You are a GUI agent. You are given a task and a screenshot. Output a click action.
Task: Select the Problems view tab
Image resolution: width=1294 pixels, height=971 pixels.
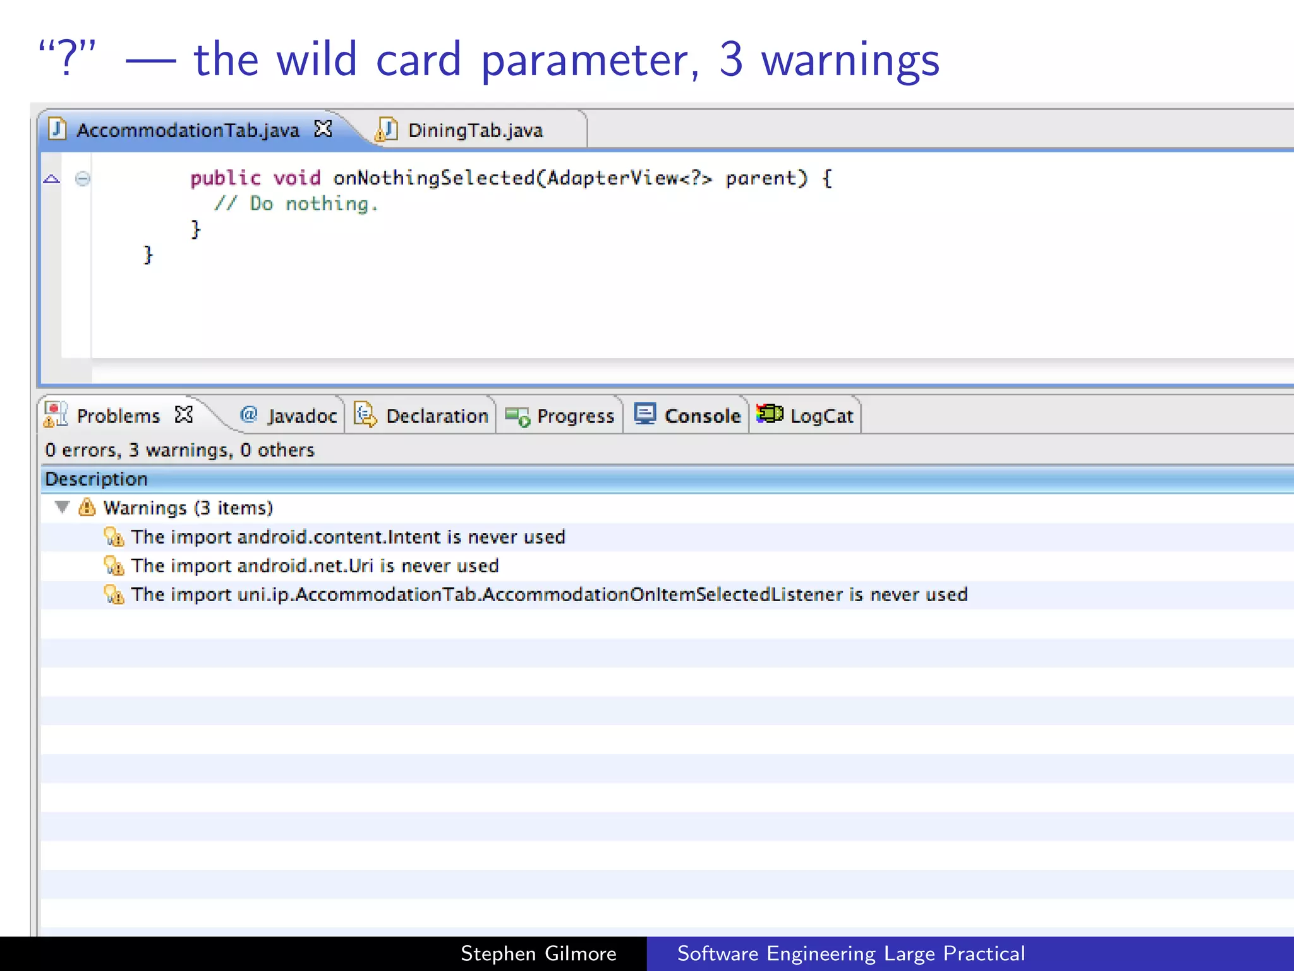tap(118, 416)
